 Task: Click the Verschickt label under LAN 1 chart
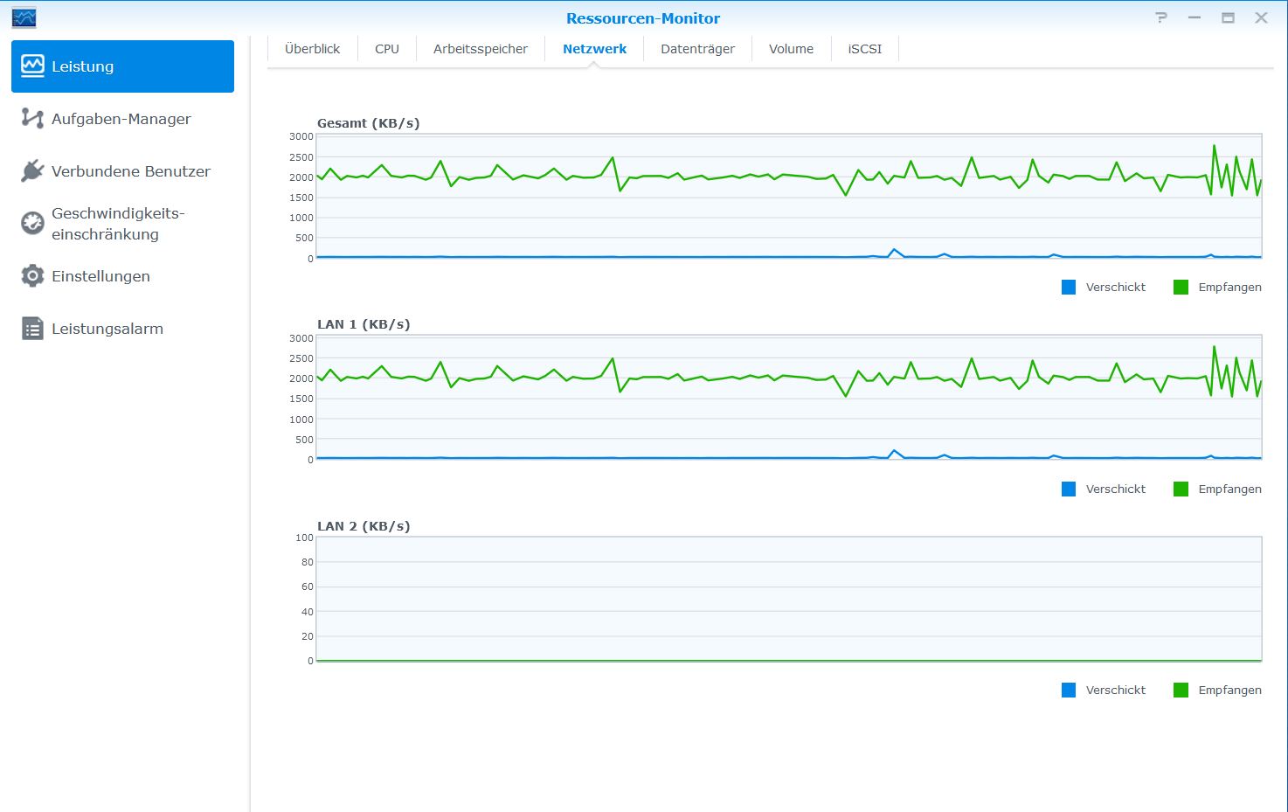pyautogui.click(x=1116, y=489)
